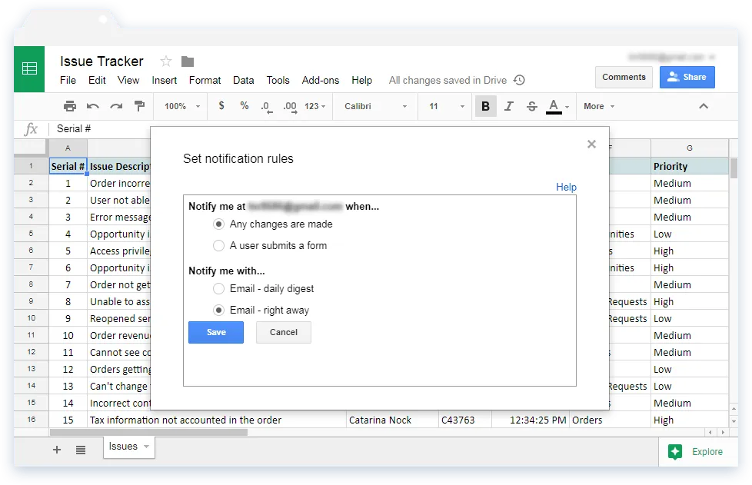The width and height of the screenshot is (752, 485).
Task: Open the Insert menu
Action: (164, 80)
